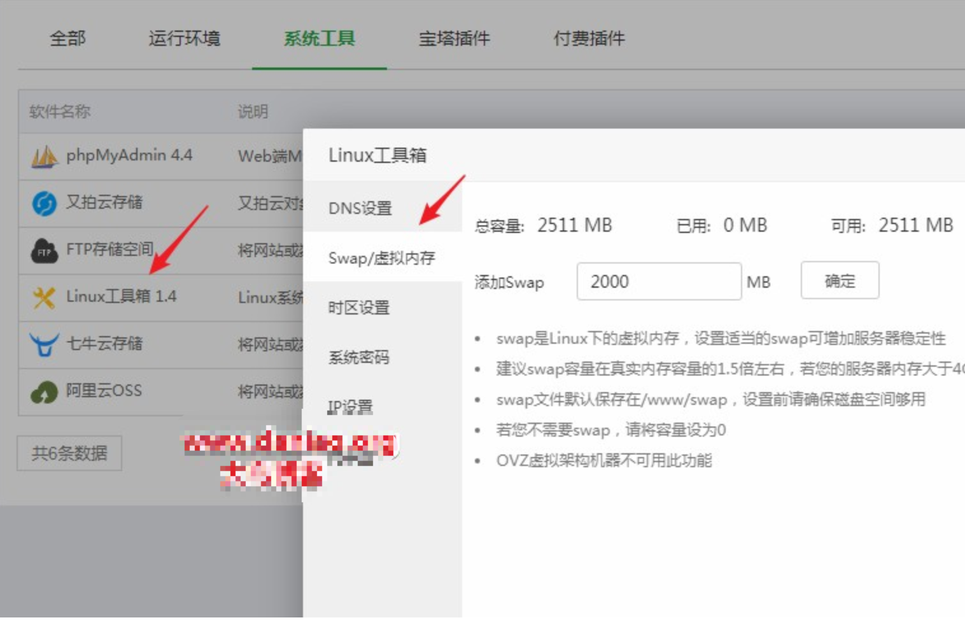Click the 软件名称 column header
965x634 pixels.
pos(60,111)
